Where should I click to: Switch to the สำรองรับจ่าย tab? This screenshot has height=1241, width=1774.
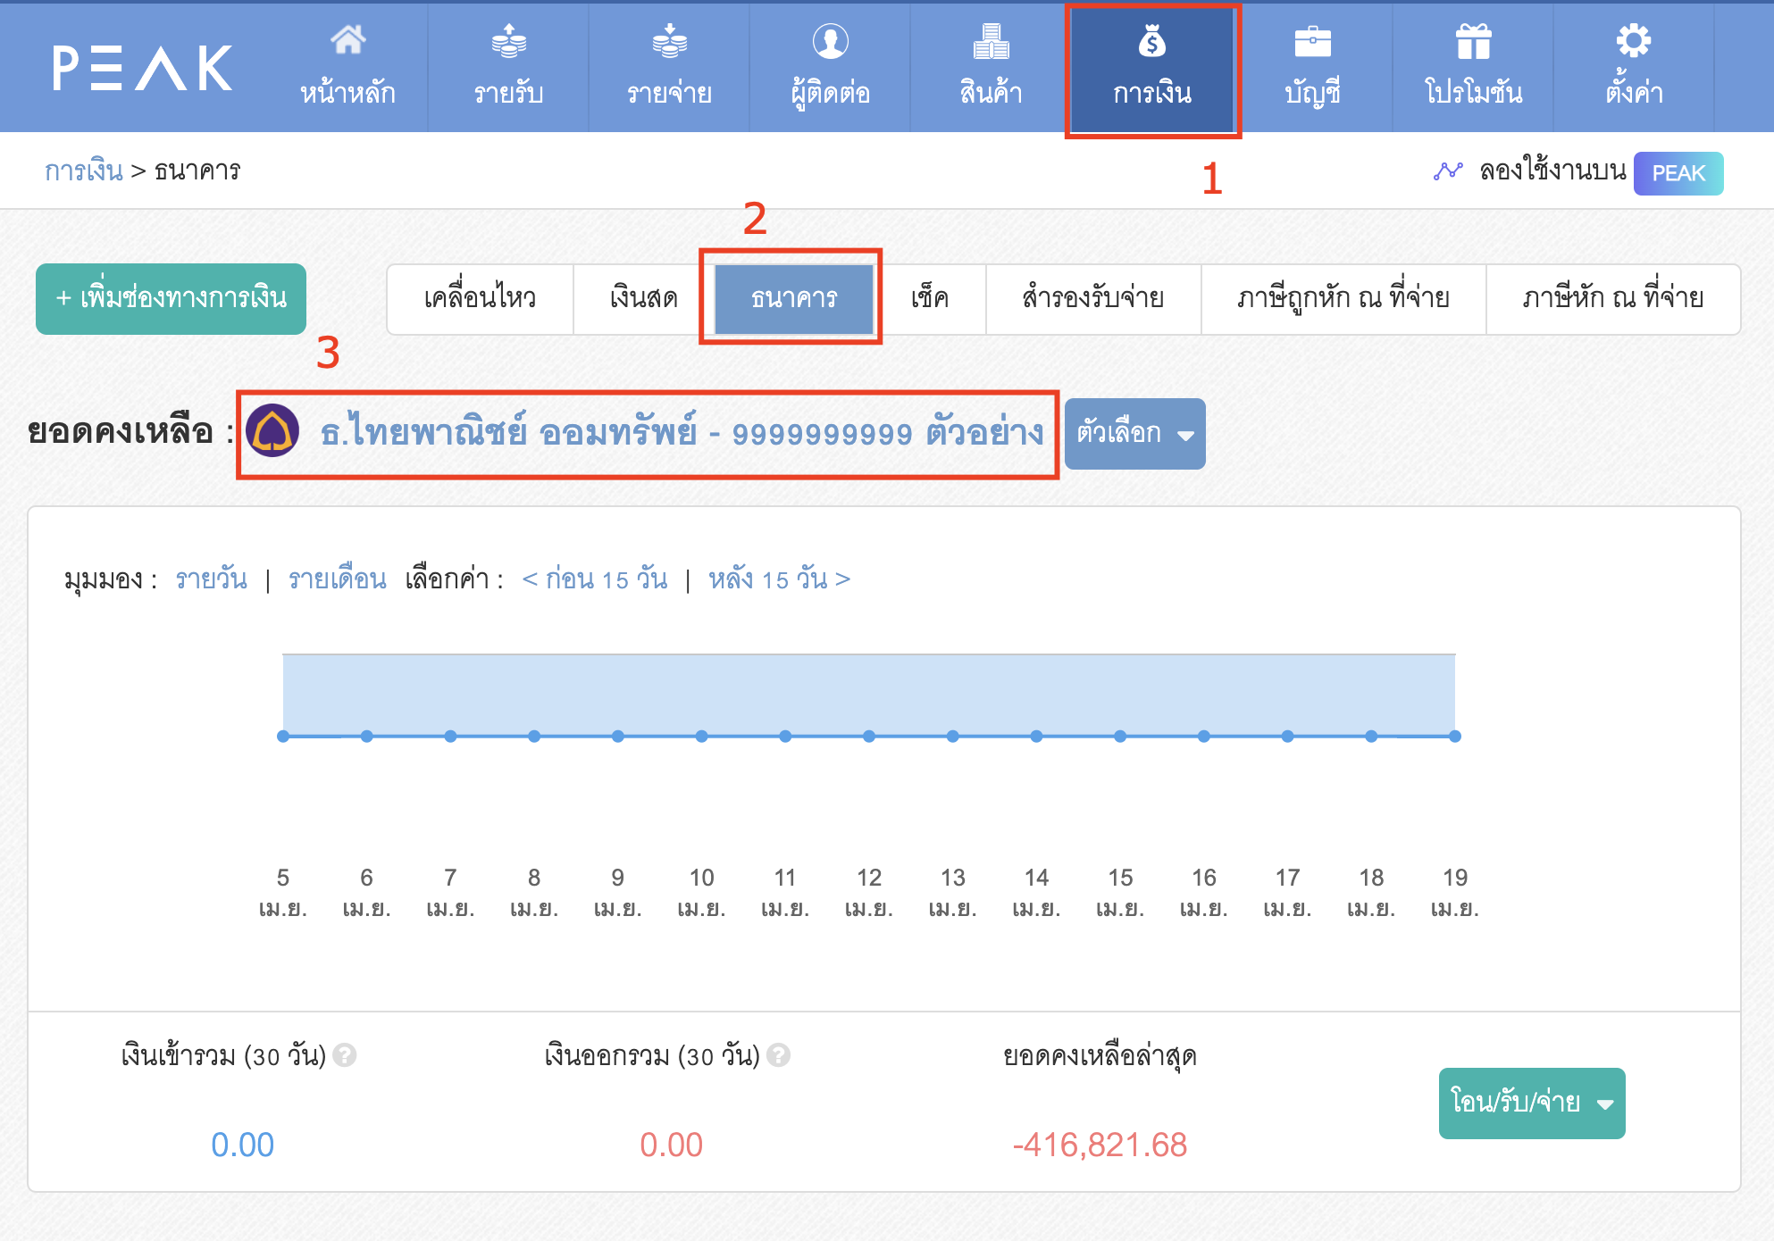(x=1093, y=299)
